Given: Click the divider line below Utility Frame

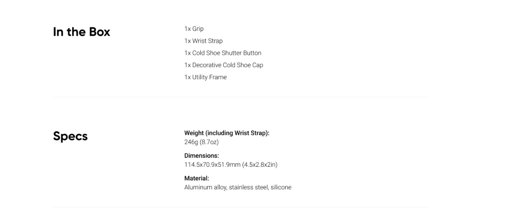Looking at the screenshot, I should pyautogui.click(x=241, y=97).
